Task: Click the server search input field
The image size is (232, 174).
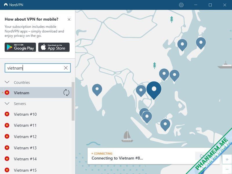Action: click(x=38, y=68)
